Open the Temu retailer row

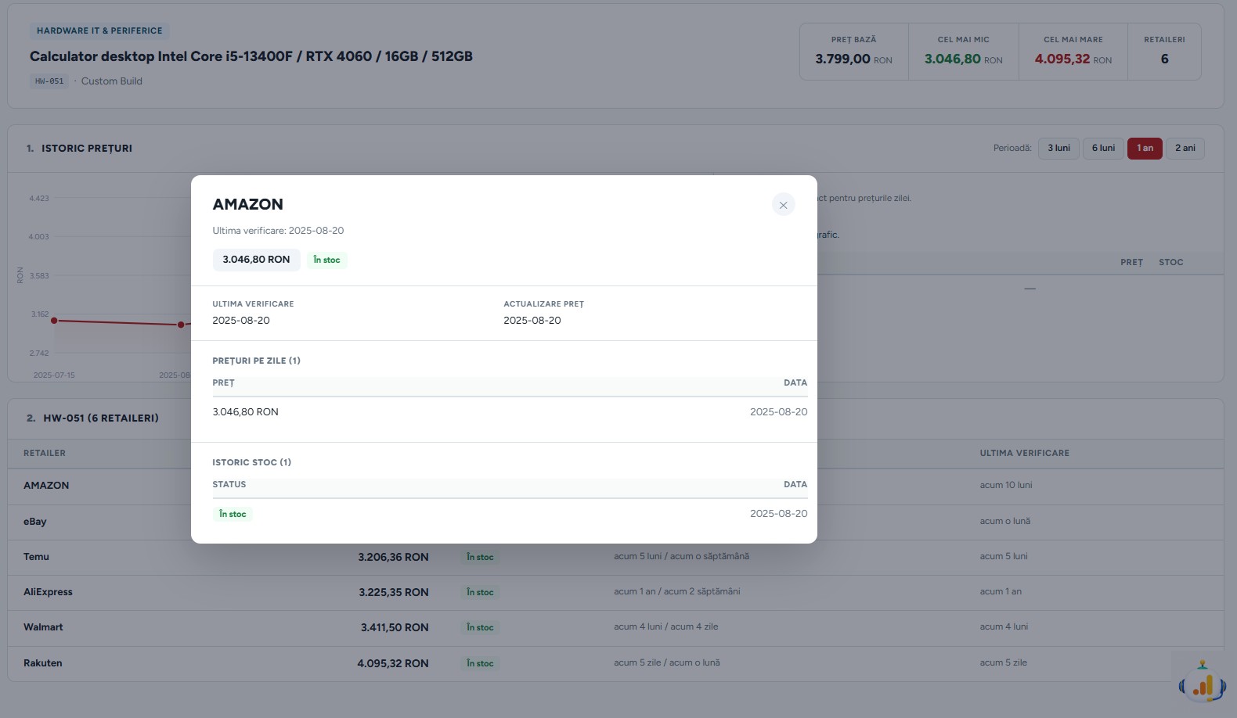[615, 557]
